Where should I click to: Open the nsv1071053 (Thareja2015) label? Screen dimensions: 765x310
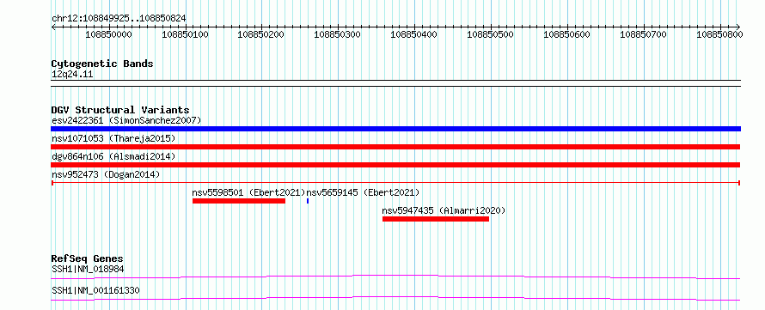click(x=113, y=138)
